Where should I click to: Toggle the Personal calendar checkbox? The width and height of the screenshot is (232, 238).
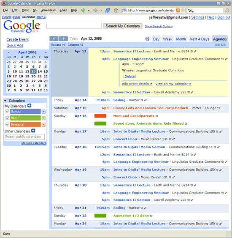(7, 125)
